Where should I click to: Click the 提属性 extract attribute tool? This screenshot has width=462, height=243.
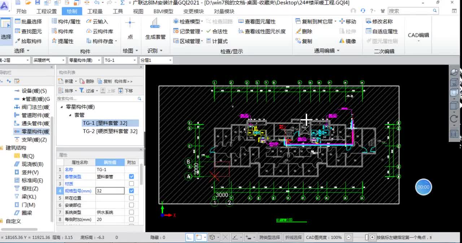point(63,41)
